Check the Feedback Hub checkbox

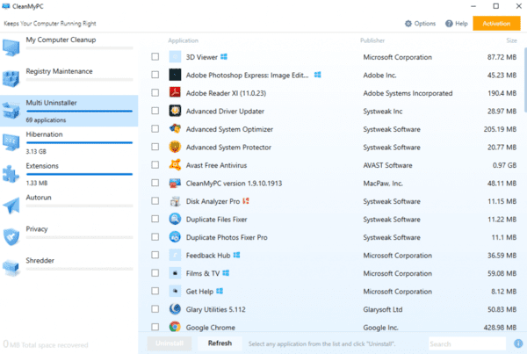[155, 255]
